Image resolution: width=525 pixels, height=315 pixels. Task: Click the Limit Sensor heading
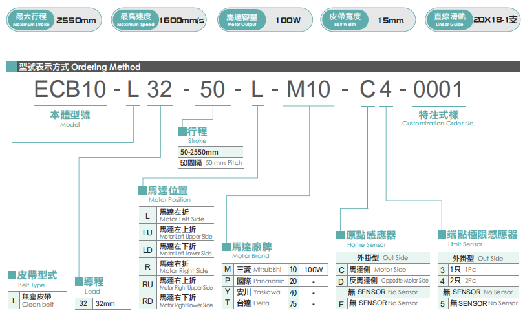tap(478, 239)
